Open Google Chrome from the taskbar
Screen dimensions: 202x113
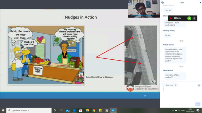click(x=94, y=110)
